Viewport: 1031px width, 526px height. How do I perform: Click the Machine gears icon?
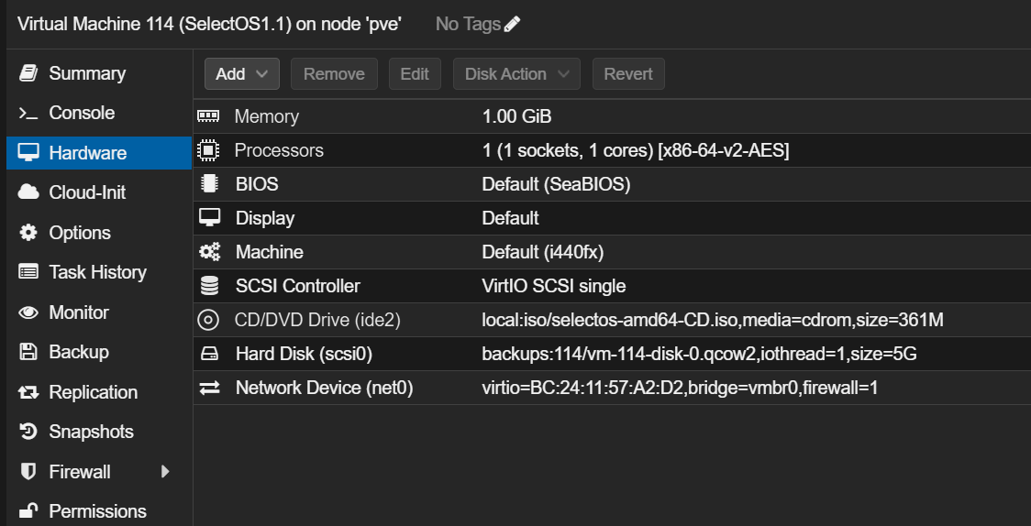[x=209, y=252]
